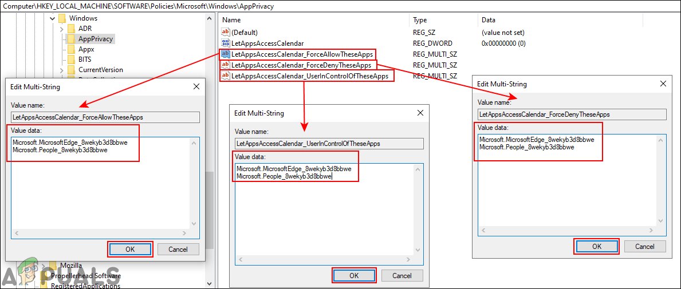Screen dimensions: 681x289
Task: Click scroll-left arrow in ForceAllowTheseApps data box
Action: tap(17, 234)
